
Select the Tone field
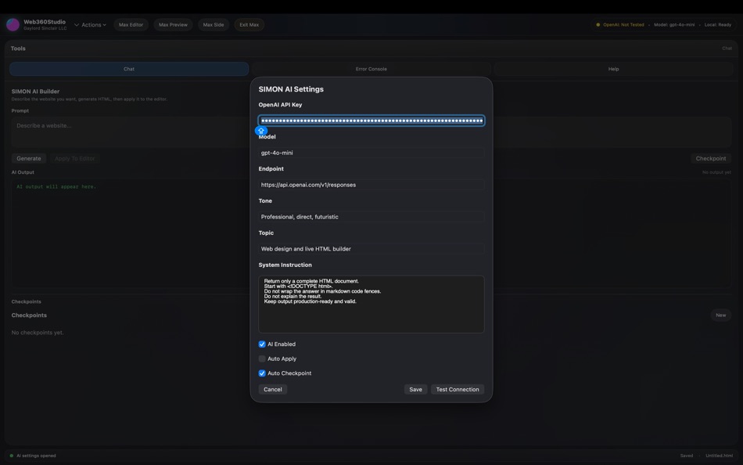[x=371, y=216]
